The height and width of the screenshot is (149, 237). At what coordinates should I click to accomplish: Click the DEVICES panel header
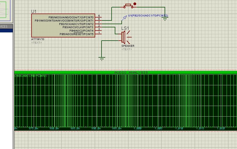pos(6,27)
